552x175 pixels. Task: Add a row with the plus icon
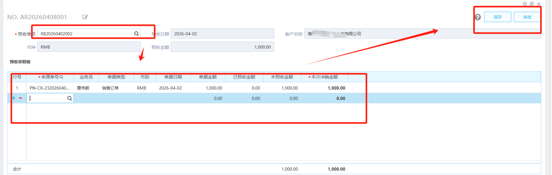pyautogui.click(x=14, y=98)
